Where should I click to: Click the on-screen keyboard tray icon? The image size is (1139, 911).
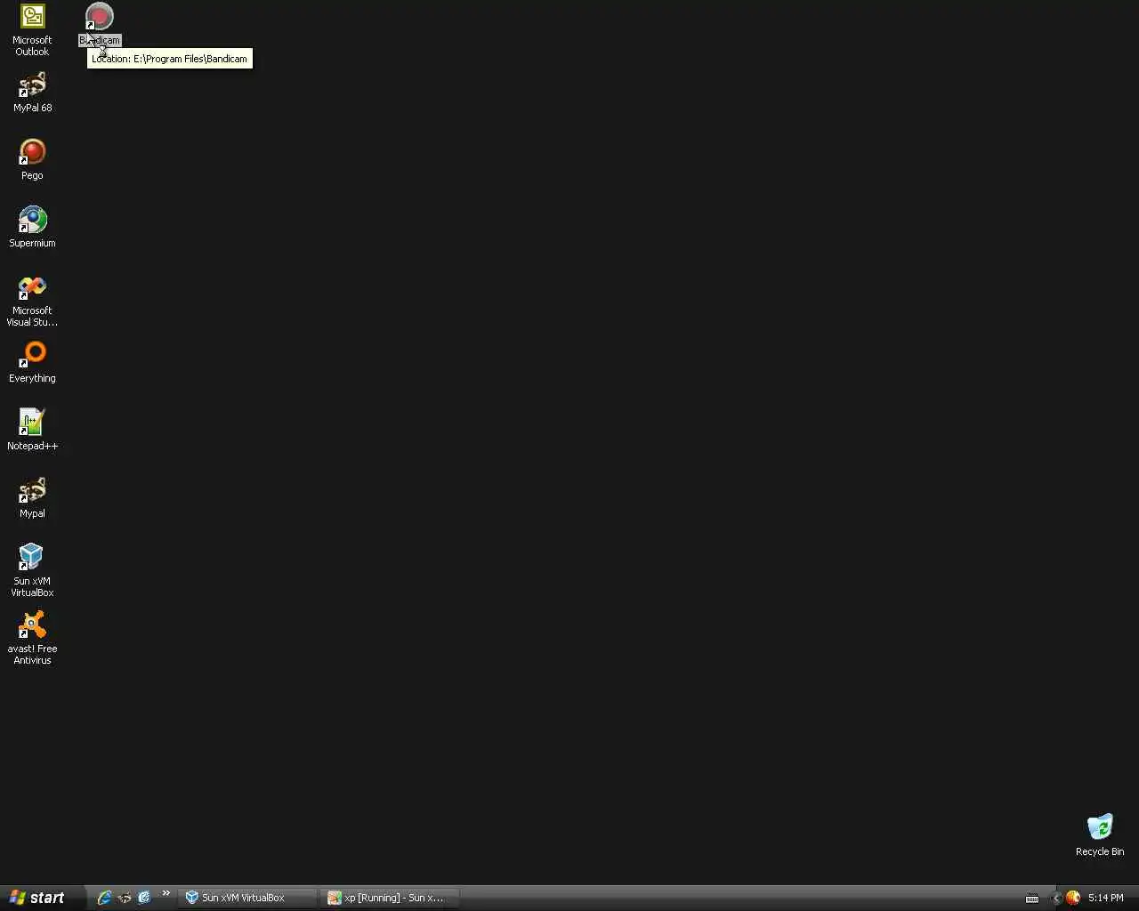point(1032,899)
